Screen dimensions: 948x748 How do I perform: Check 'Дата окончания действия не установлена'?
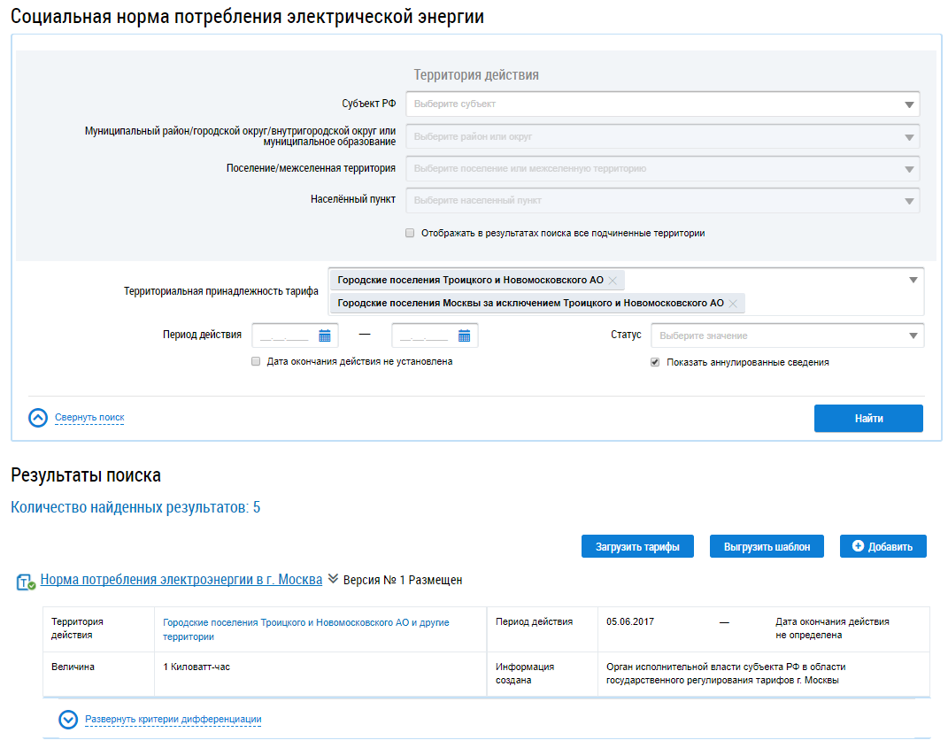(256, 361)
